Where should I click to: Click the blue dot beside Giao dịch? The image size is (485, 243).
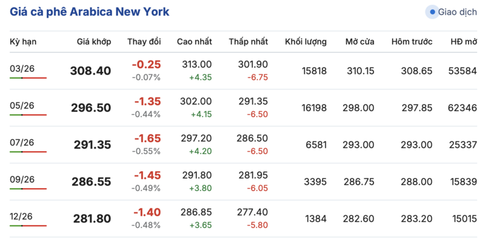(432, 11)
